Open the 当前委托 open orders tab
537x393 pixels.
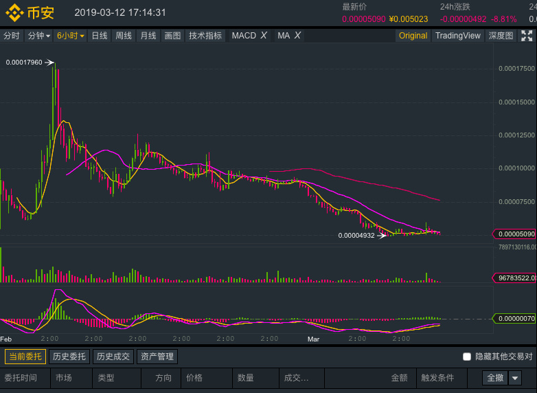tap(25, 357)
